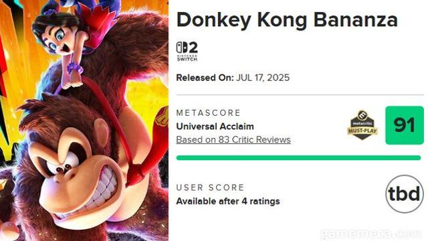
Task: Click the SWITCH text under the console logo
Action: (x=187, y=59)
